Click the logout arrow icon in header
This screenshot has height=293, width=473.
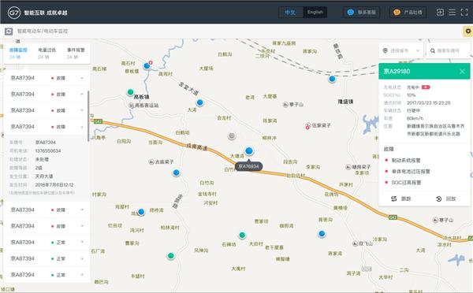[440, 13]
